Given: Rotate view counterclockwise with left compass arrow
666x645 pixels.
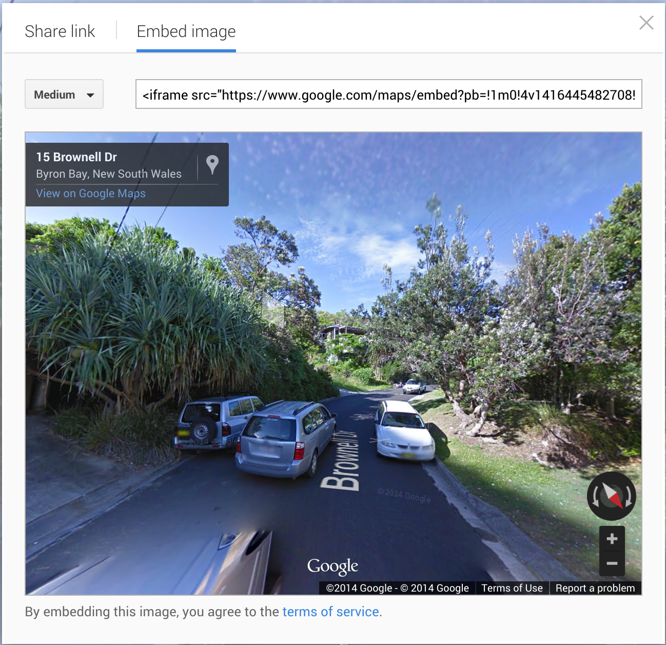Looking at the screenshot, I should click(x=595, y=497).
